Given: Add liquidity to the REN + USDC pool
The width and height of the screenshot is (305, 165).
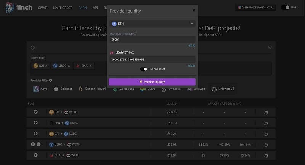Looking at the screenshot, I should tap(36, 123).
